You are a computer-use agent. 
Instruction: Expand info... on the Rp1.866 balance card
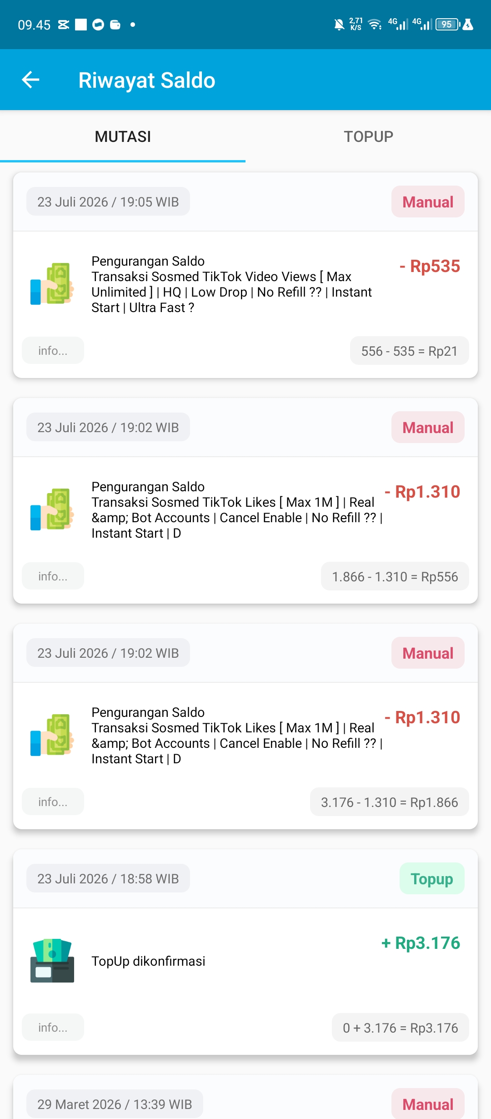point(53,802)
